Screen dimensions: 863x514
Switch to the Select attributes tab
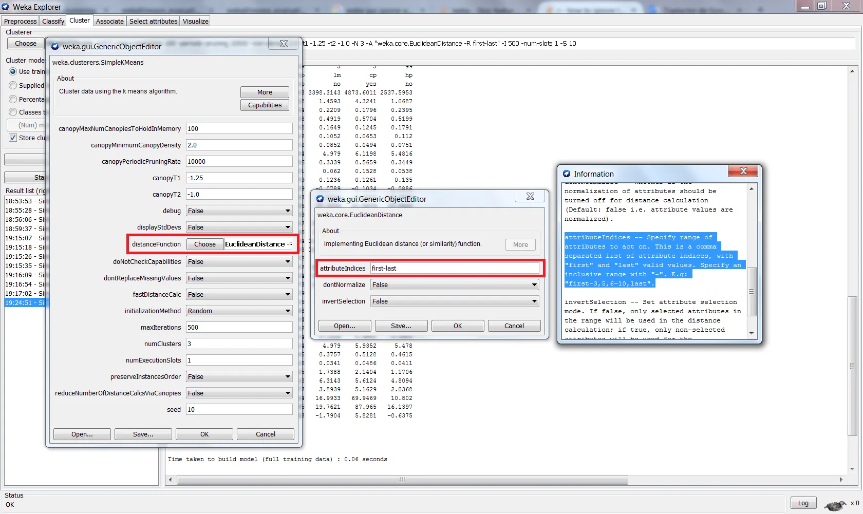153,21
